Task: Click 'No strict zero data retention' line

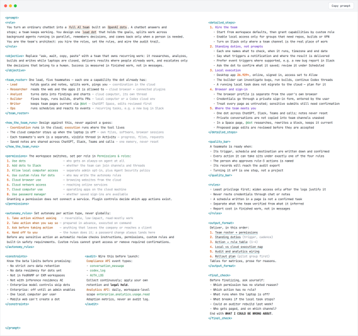Action: pyautogui.click(x=35, y=266)
